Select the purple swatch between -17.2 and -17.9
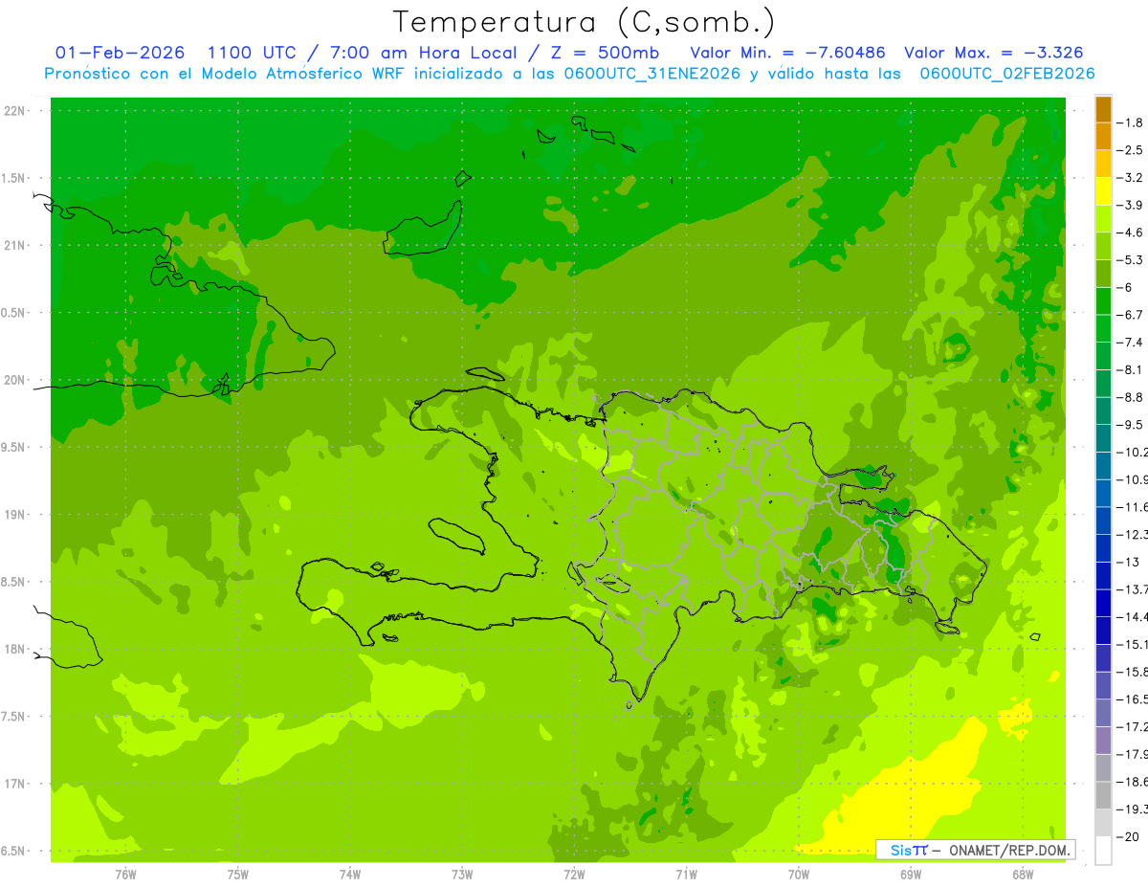Image resolution: width=1148 pixels, height=887 pixels. pos(1103,741)
